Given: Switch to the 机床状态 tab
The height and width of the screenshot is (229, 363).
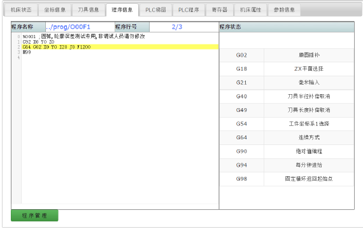Looking at the screenshot, I should (x=21, y=10).
